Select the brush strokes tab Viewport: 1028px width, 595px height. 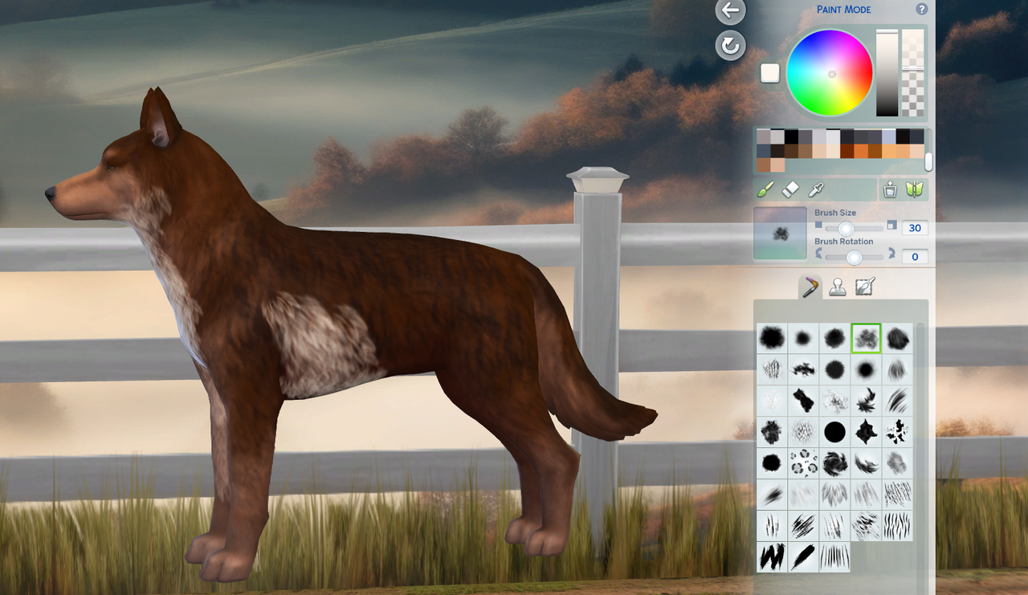click(x=811, y=286)
